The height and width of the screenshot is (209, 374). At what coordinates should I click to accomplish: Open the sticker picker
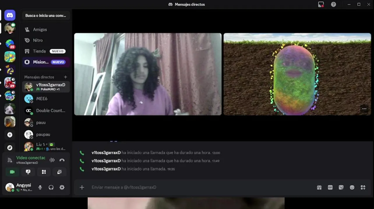tap(341, 188)
